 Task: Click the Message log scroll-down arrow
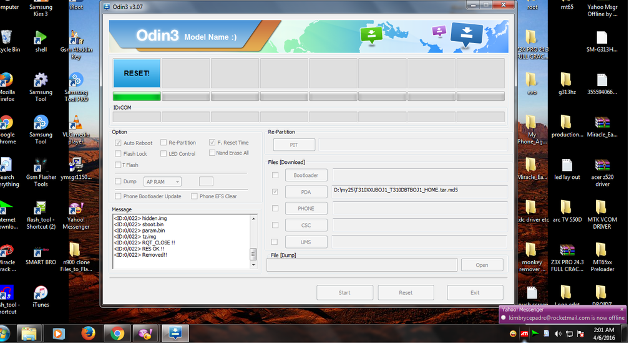pyautogui.click(x=253, y=265)
